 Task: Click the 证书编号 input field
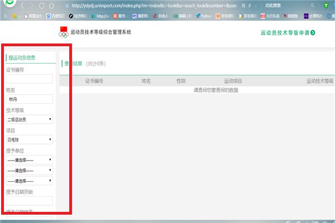pyautogui.click(x=30, y=79)
